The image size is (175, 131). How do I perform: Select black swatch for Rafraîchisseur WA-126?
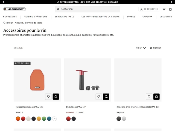click(x=34, y=119)
